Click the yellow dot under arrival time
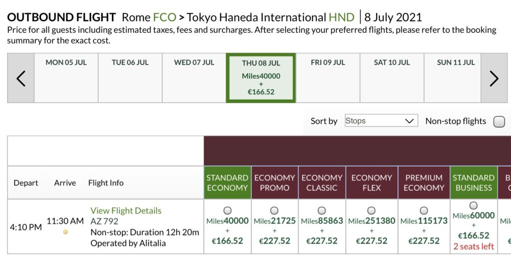 65,232
